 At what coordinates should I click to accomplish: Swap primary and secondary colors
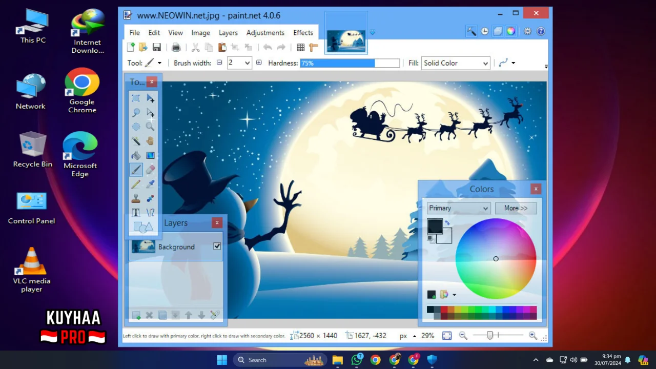point(447,222)
